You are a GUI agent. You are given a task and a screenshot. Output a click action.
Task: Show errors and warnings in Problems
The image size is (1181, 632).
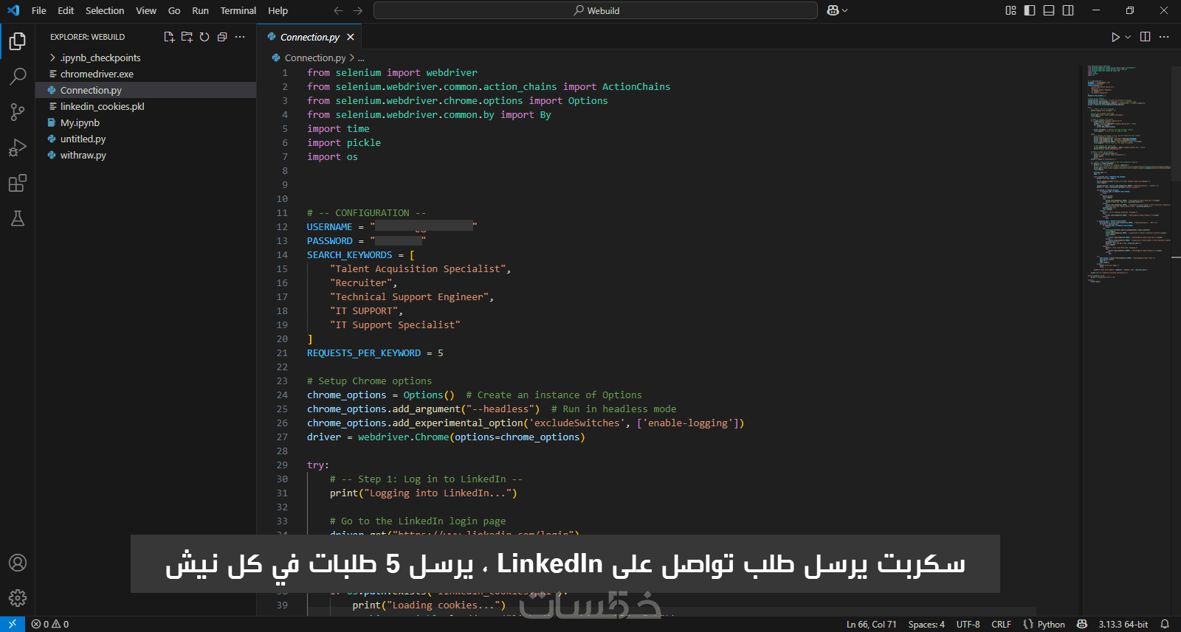50,624
